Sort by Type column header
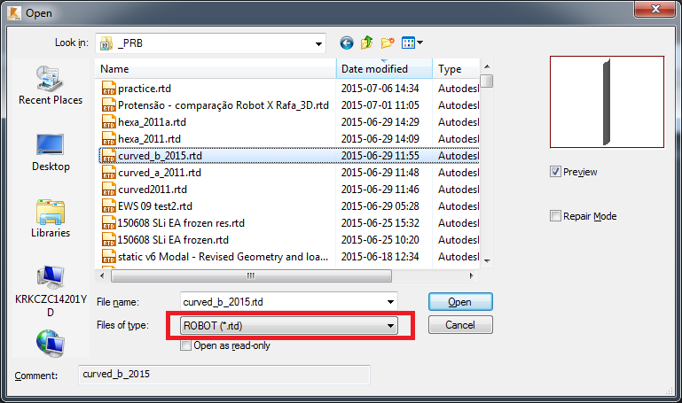 pos(456,69)
